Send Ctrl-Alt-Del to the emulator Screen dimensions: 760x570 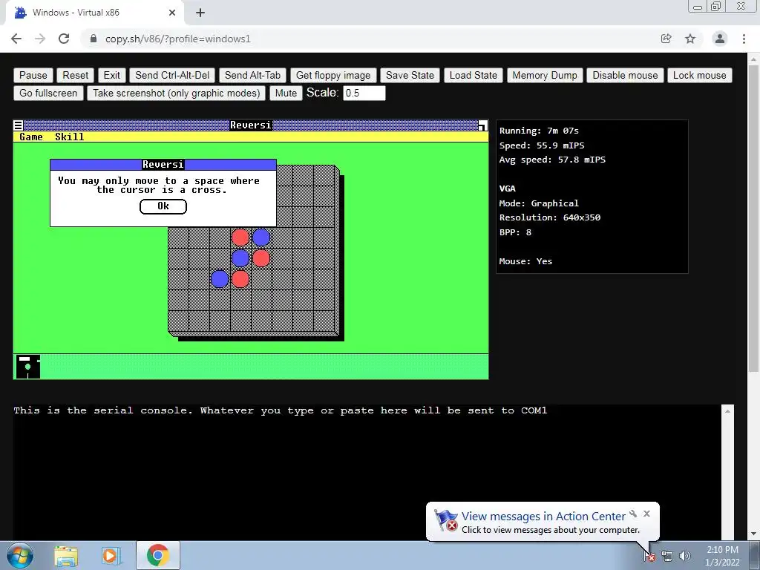click(172, 75)
